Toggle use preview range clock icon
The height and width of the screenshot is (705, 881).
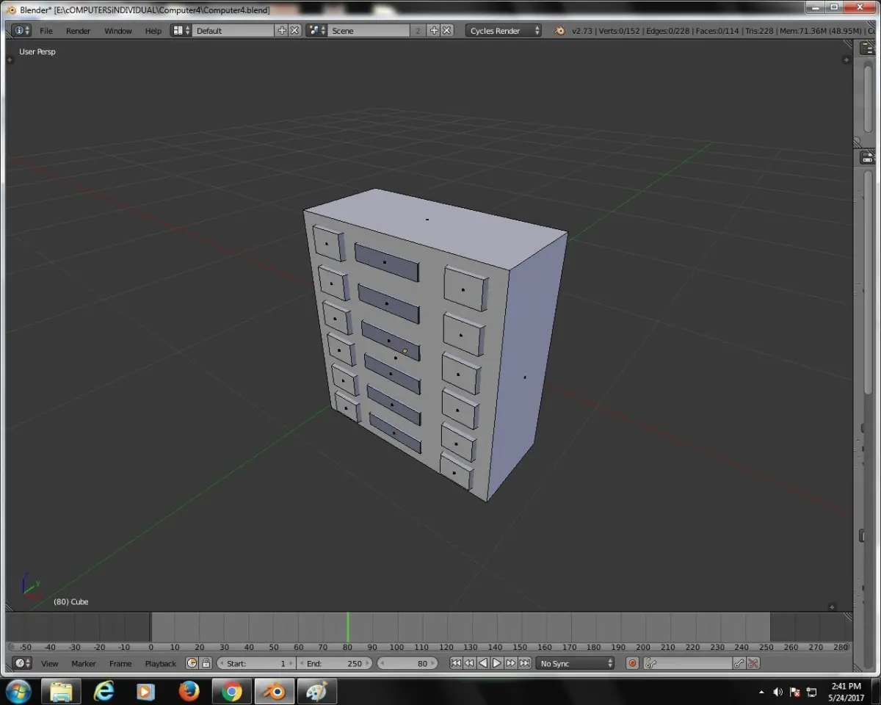pos(192,663)
